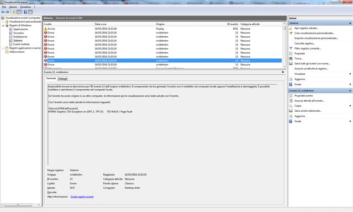The image size is (353, 212).
Task: Click event list scroll up arrow
Action: (284, 24)
